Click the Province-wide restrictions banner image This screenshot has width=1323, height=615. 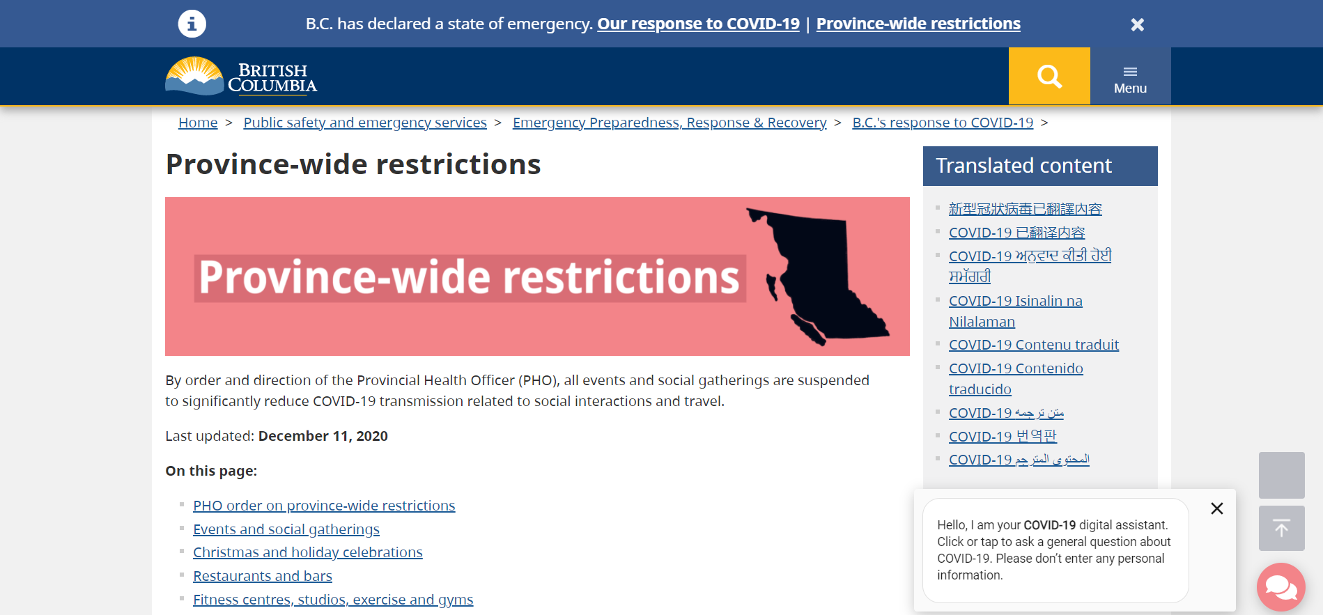pos(537,277)
